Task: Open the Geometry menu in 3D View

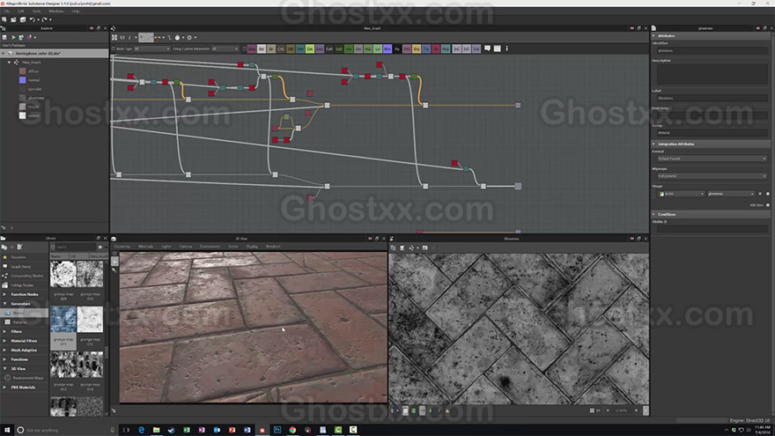Action: click(122, 246)
